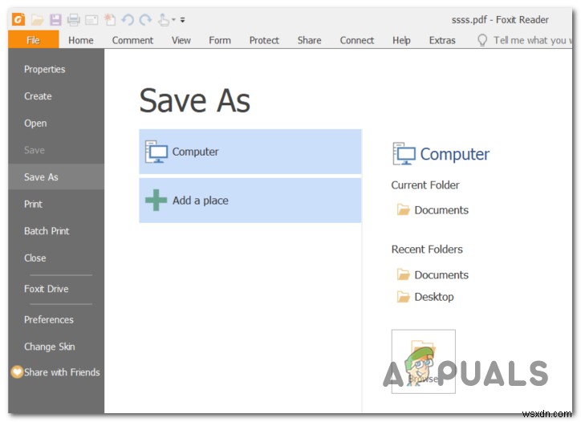Click Add a place

[250, 201]
